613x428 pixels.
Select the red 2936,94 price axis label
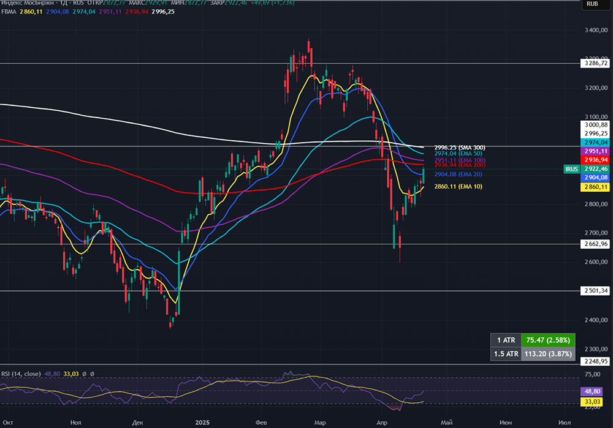[595, 160]
